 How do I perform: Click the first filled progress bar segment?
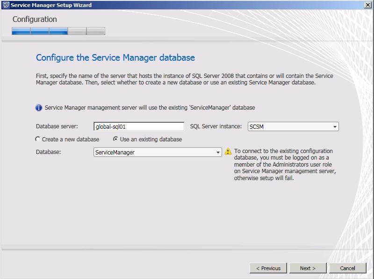21,31
